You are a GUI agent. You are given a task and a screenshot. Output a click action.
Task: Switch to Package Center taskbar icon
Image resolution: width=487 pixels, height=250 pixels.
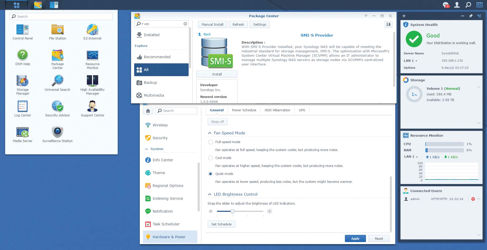[38, 5]
